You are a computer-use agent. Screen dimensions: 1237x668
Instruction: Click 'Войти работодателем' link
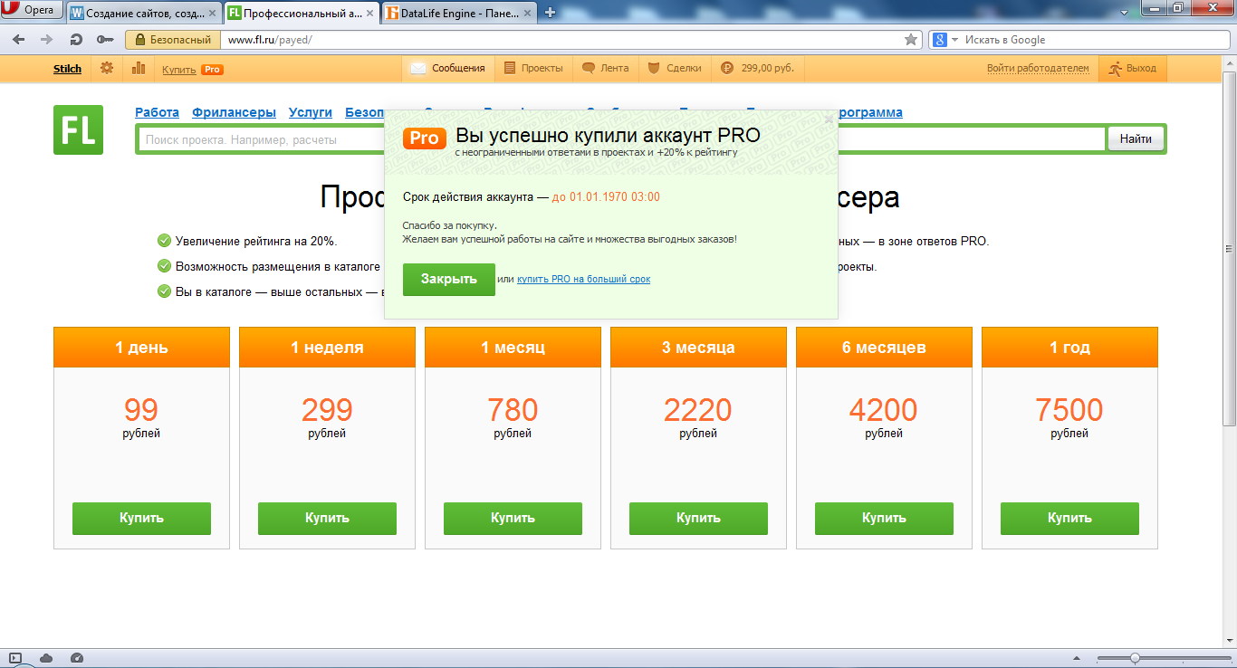point(1038,69)
